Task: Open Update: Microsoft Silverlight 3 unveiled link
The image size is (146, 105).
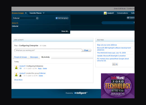Action: coord(111,56)
